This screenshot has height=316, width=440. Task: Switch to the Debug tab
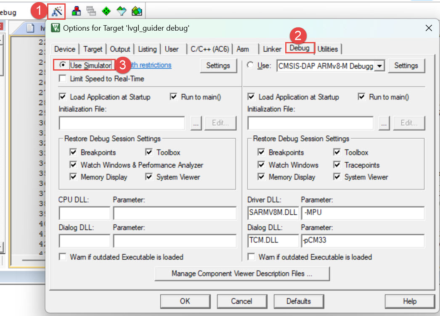(300, 49)
